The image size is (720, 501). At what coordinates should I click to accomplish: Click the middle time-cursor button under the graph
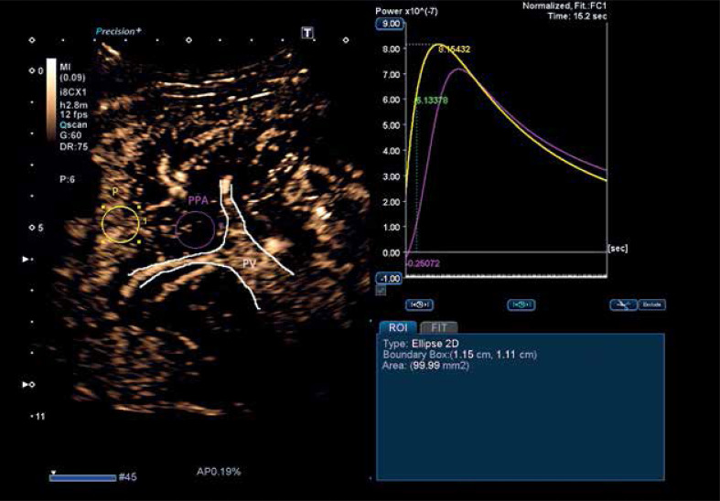click(521, 304)
